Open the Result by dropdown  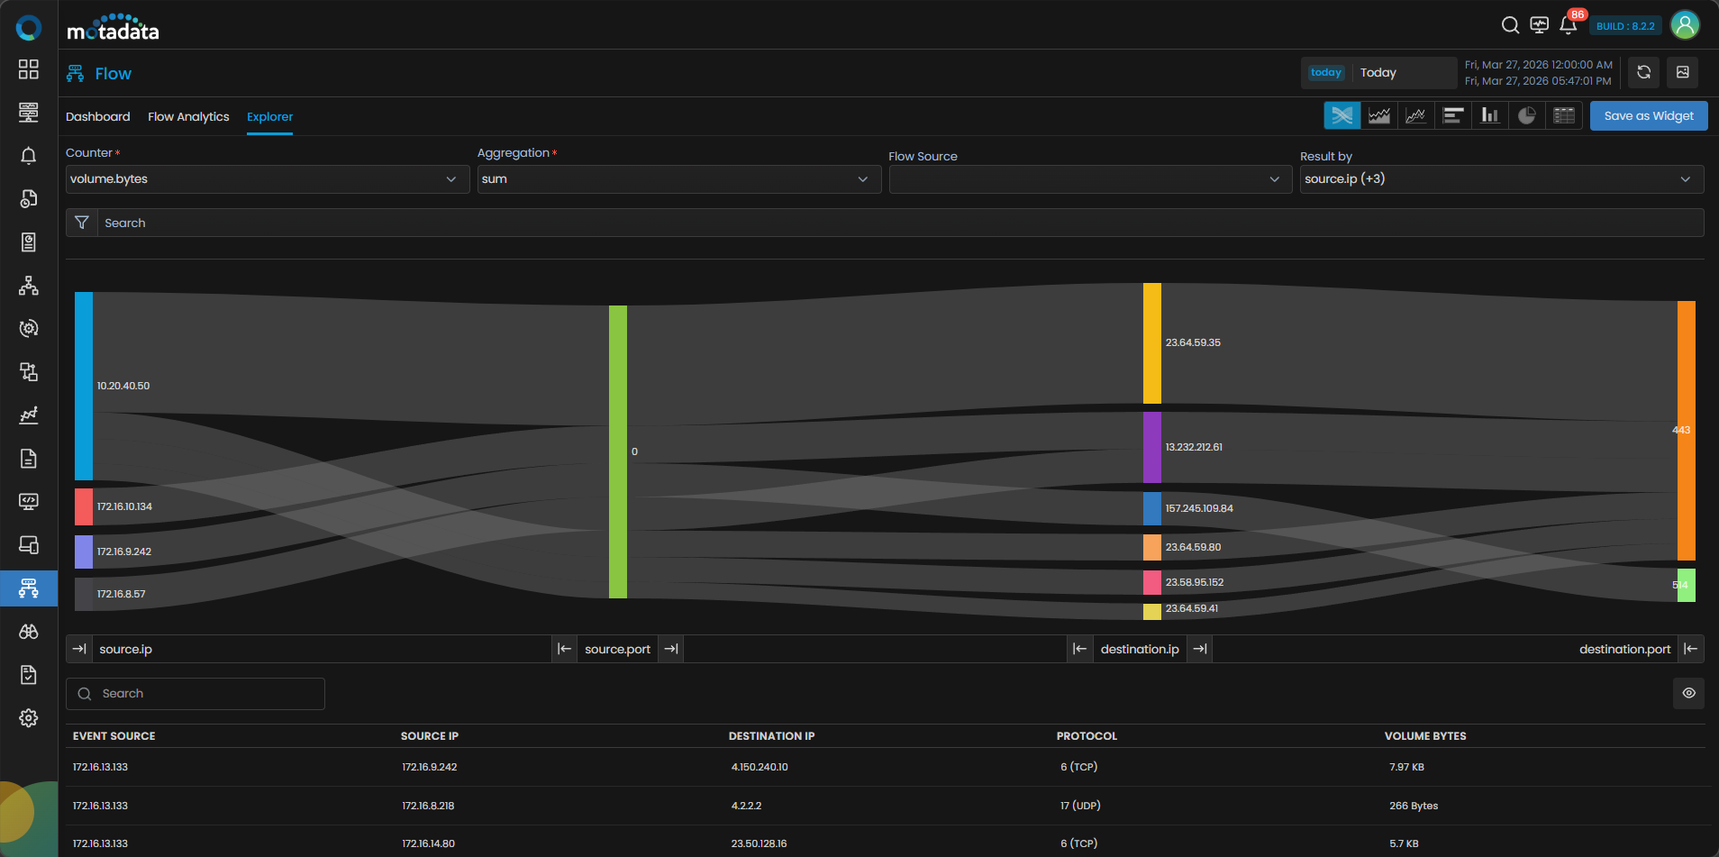(1501, 179)
